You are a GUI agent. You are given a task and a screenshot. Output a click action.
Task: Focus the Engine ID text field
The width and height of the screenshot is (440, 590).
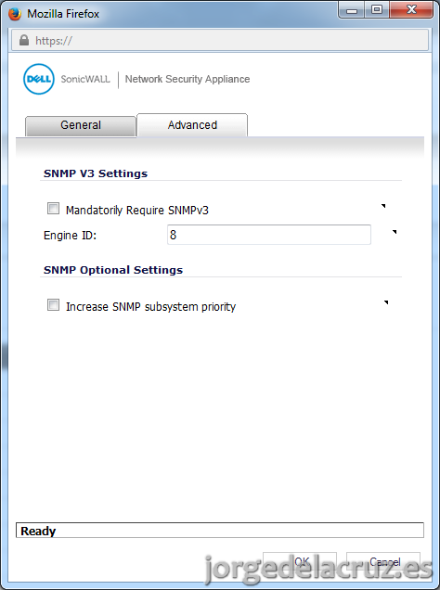coord(269,235)
